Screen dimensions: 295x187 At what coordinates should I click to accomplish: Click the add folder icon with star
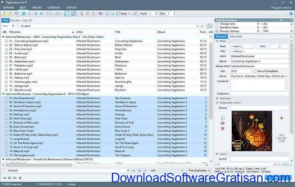pos(9,14)
